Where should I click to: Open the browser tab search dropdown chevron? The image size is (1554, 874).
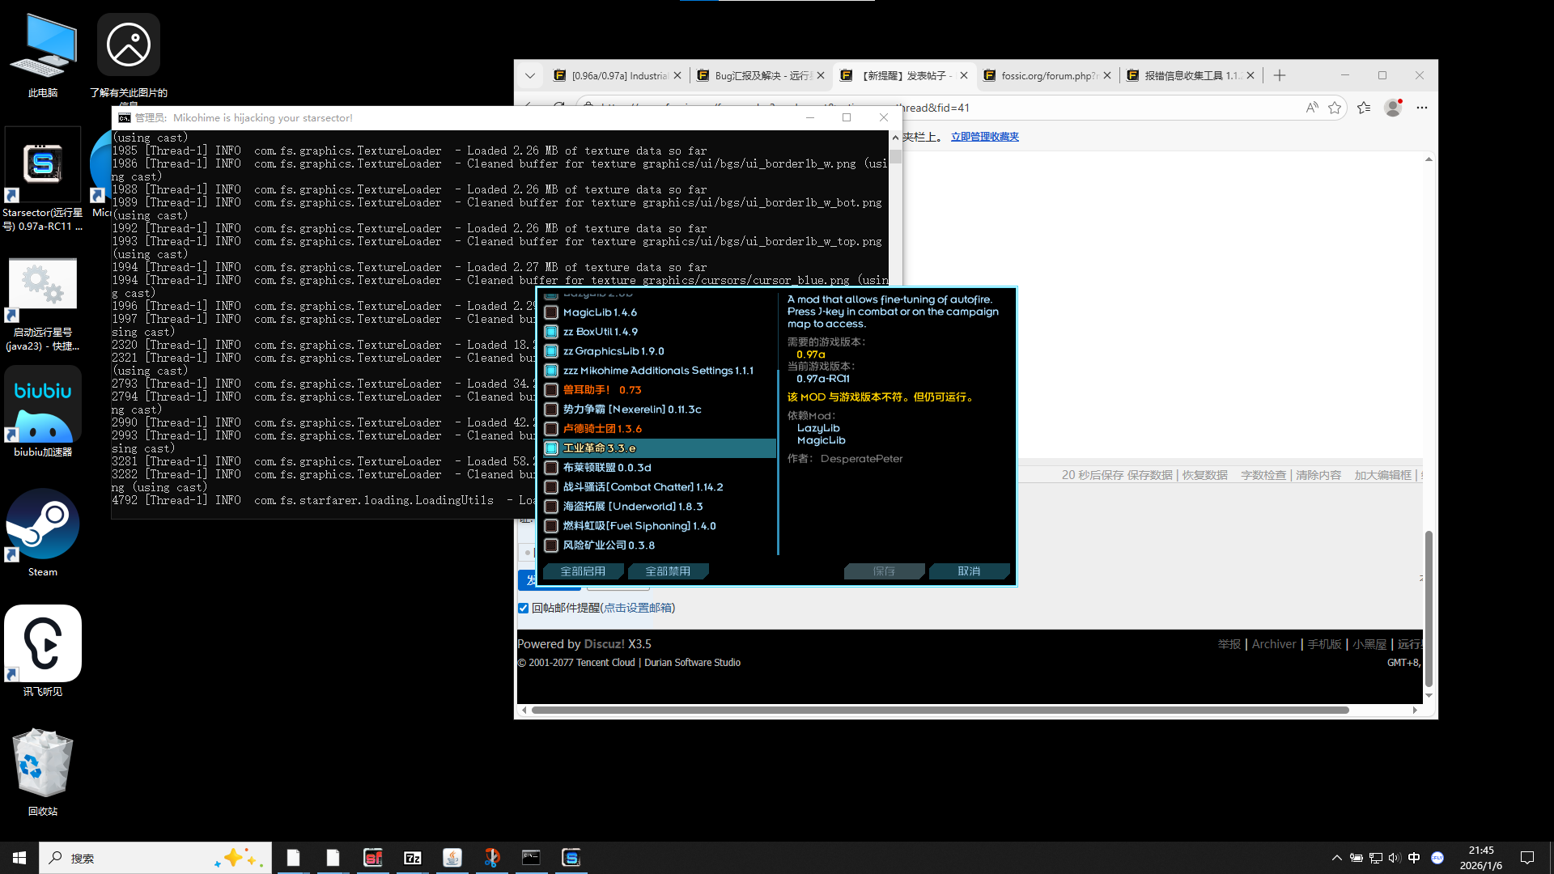point(530,76)
